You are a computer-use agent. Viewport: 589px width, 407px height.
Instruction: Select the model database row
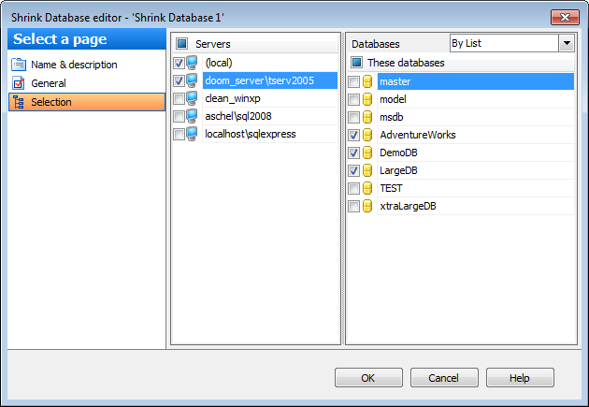[476, 99]
